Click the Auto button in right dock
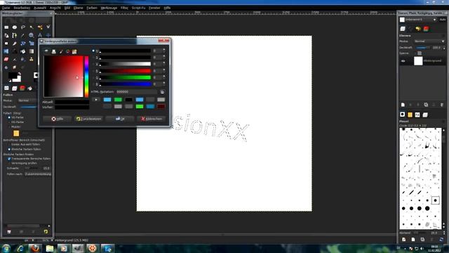The width and height of the screenshot is (449, 253). point(443,20)
